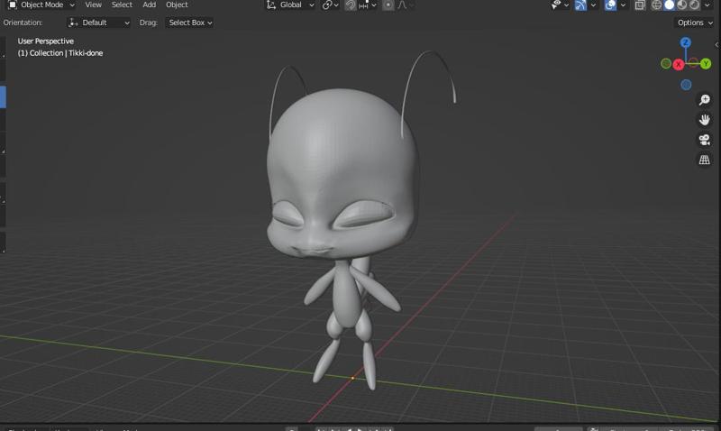The width and height of the screenshot is (721, 431).
Task: Toggle the viewport gizmos
Action: 580,5
